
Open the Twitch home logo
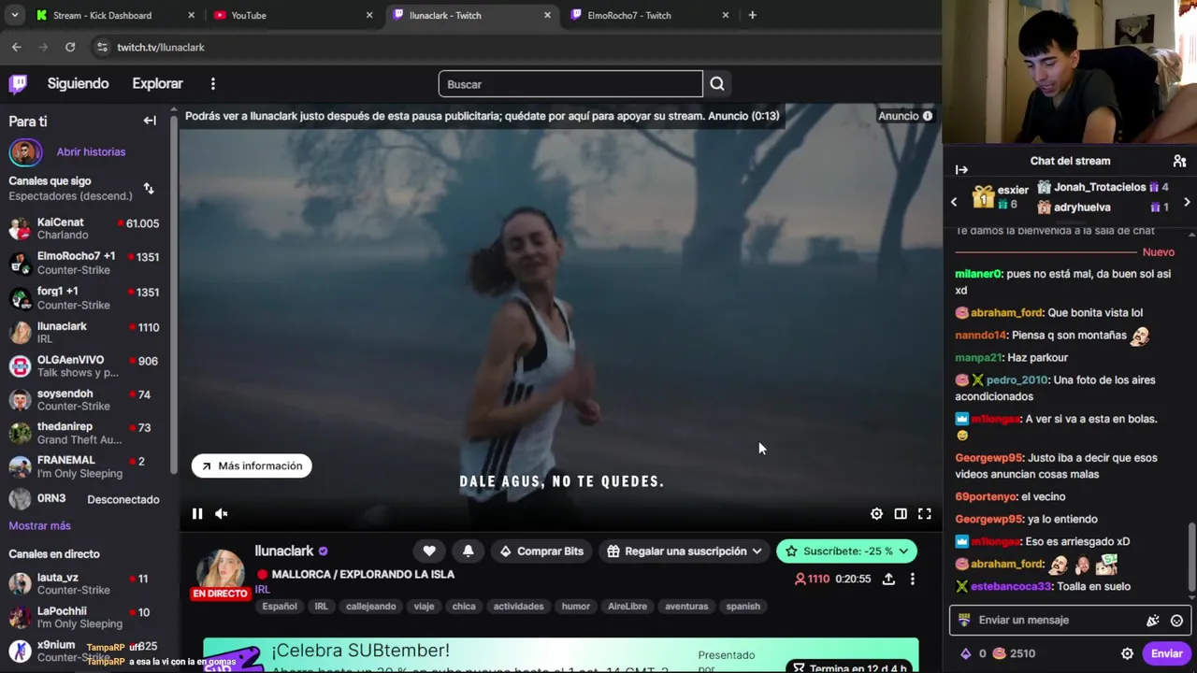18,84
